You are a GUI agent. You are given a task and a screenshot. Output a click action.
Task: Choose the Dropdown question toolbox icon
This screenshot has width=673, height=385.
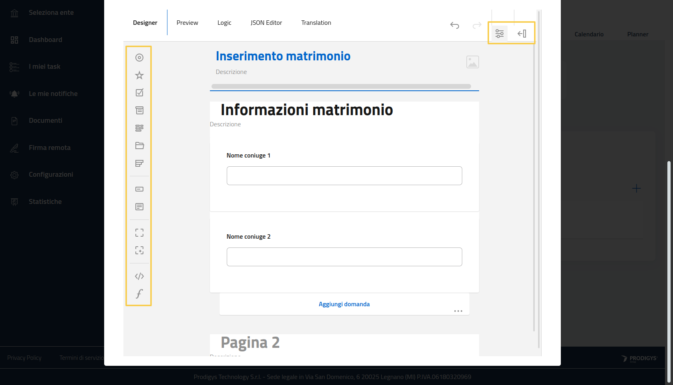[139, 110]
